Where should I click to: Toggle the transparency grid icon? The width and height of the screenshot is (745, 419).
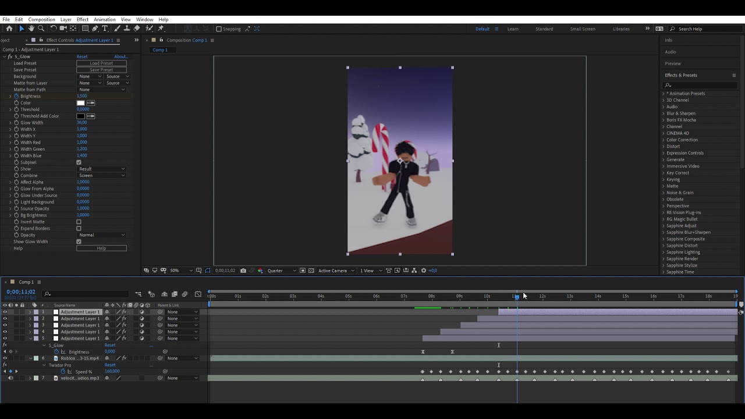coord(311,271)
